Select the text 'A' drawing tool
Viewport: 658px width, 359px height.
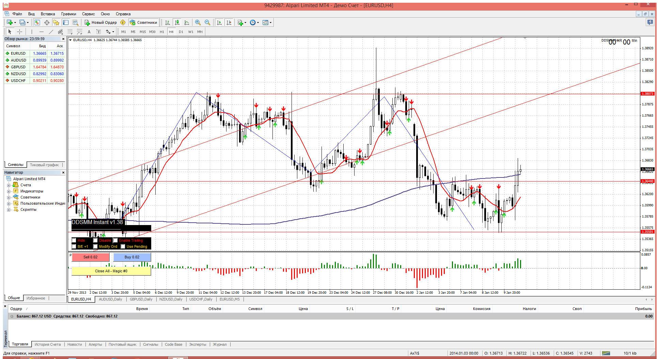point(89,32)
